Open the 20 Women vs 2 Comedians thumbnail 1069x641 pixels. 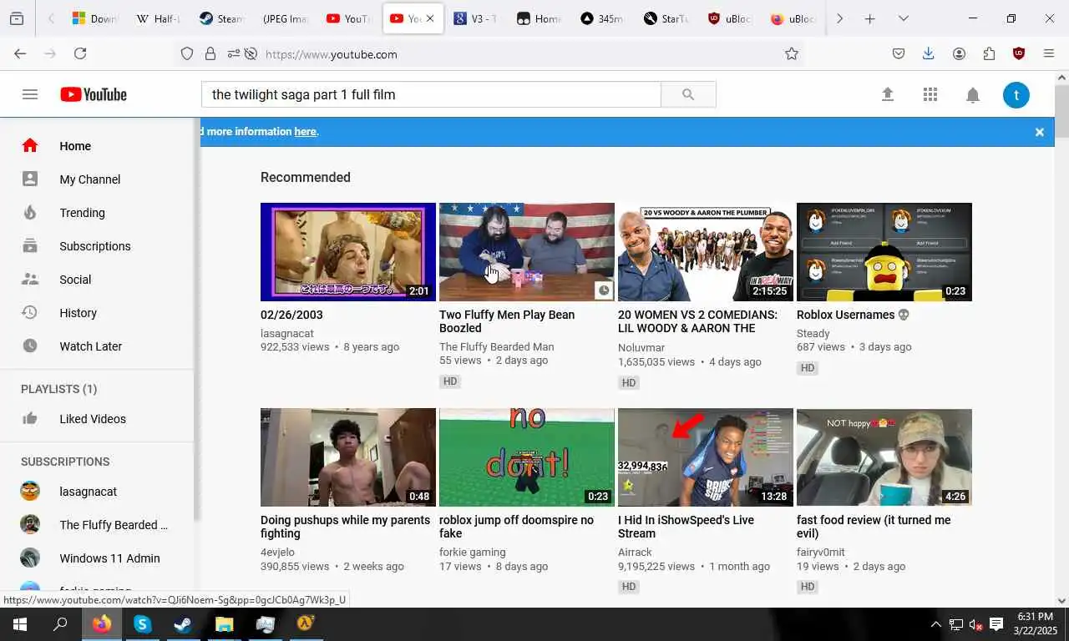[x=706, y=252]
